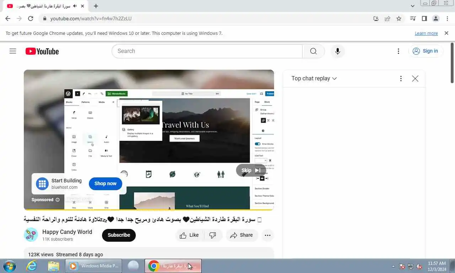The height and width of the screenshot is (273, 455).
Task: Click the address bar URL
Action: (91, 18)
